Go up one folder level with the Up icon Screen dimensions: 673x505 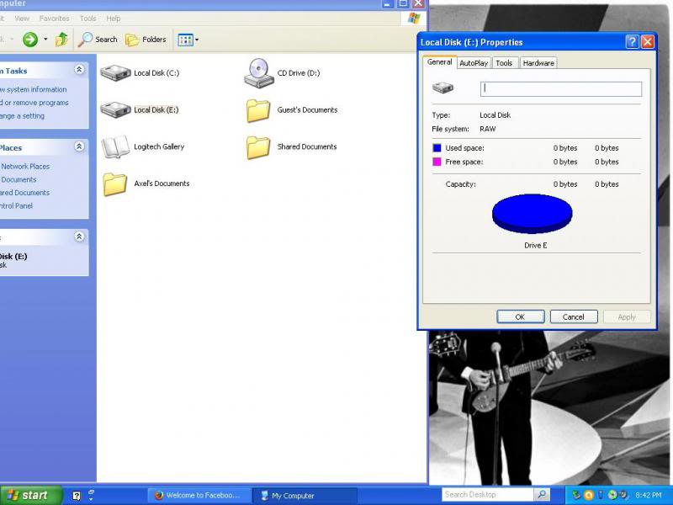click(x=61, y=40)
